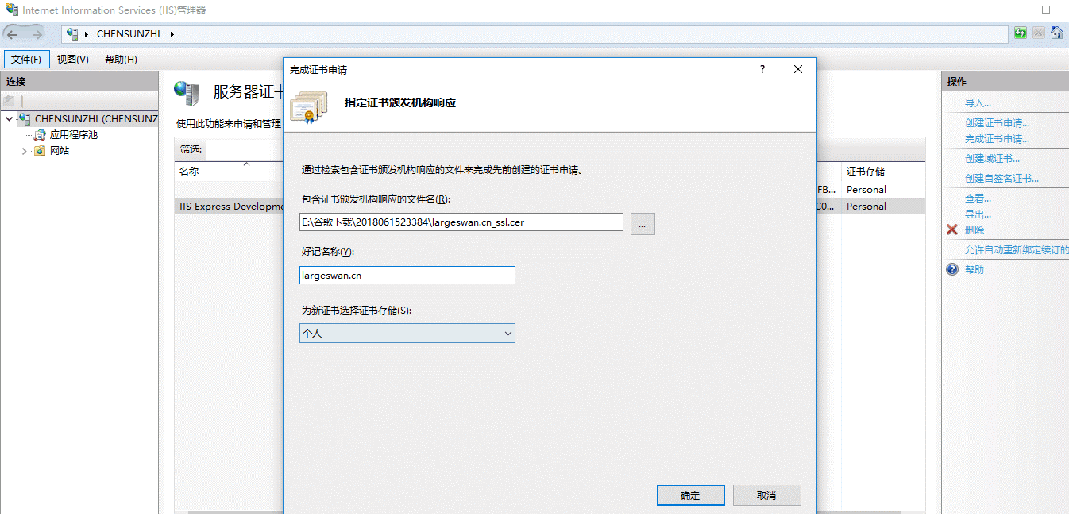Open the certificate store dropdown showing 个人
Screen dimensions: 1069x514
407,334
